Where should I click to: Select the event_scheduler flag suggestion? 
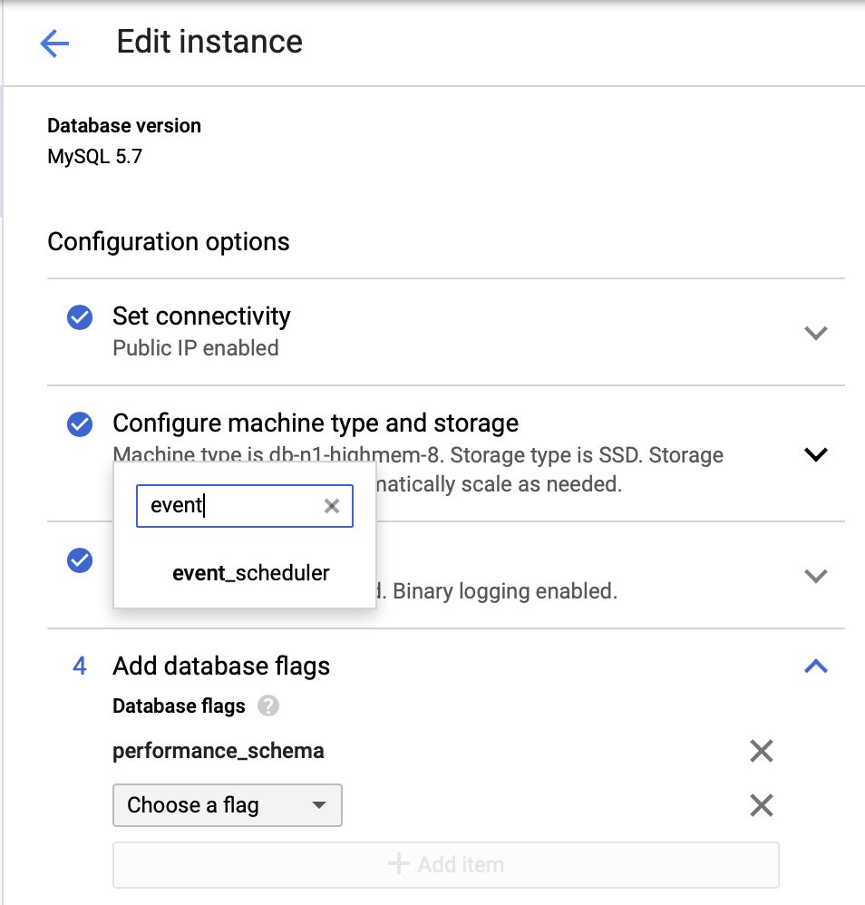pos(251,573)
